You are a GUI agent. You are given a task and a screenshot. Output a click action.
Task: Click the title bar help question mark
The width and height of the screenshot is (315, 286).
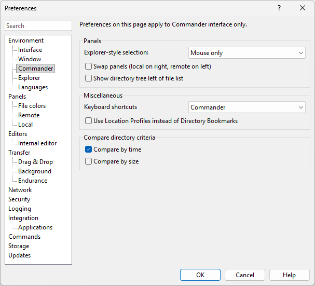[x=279, y=8]
